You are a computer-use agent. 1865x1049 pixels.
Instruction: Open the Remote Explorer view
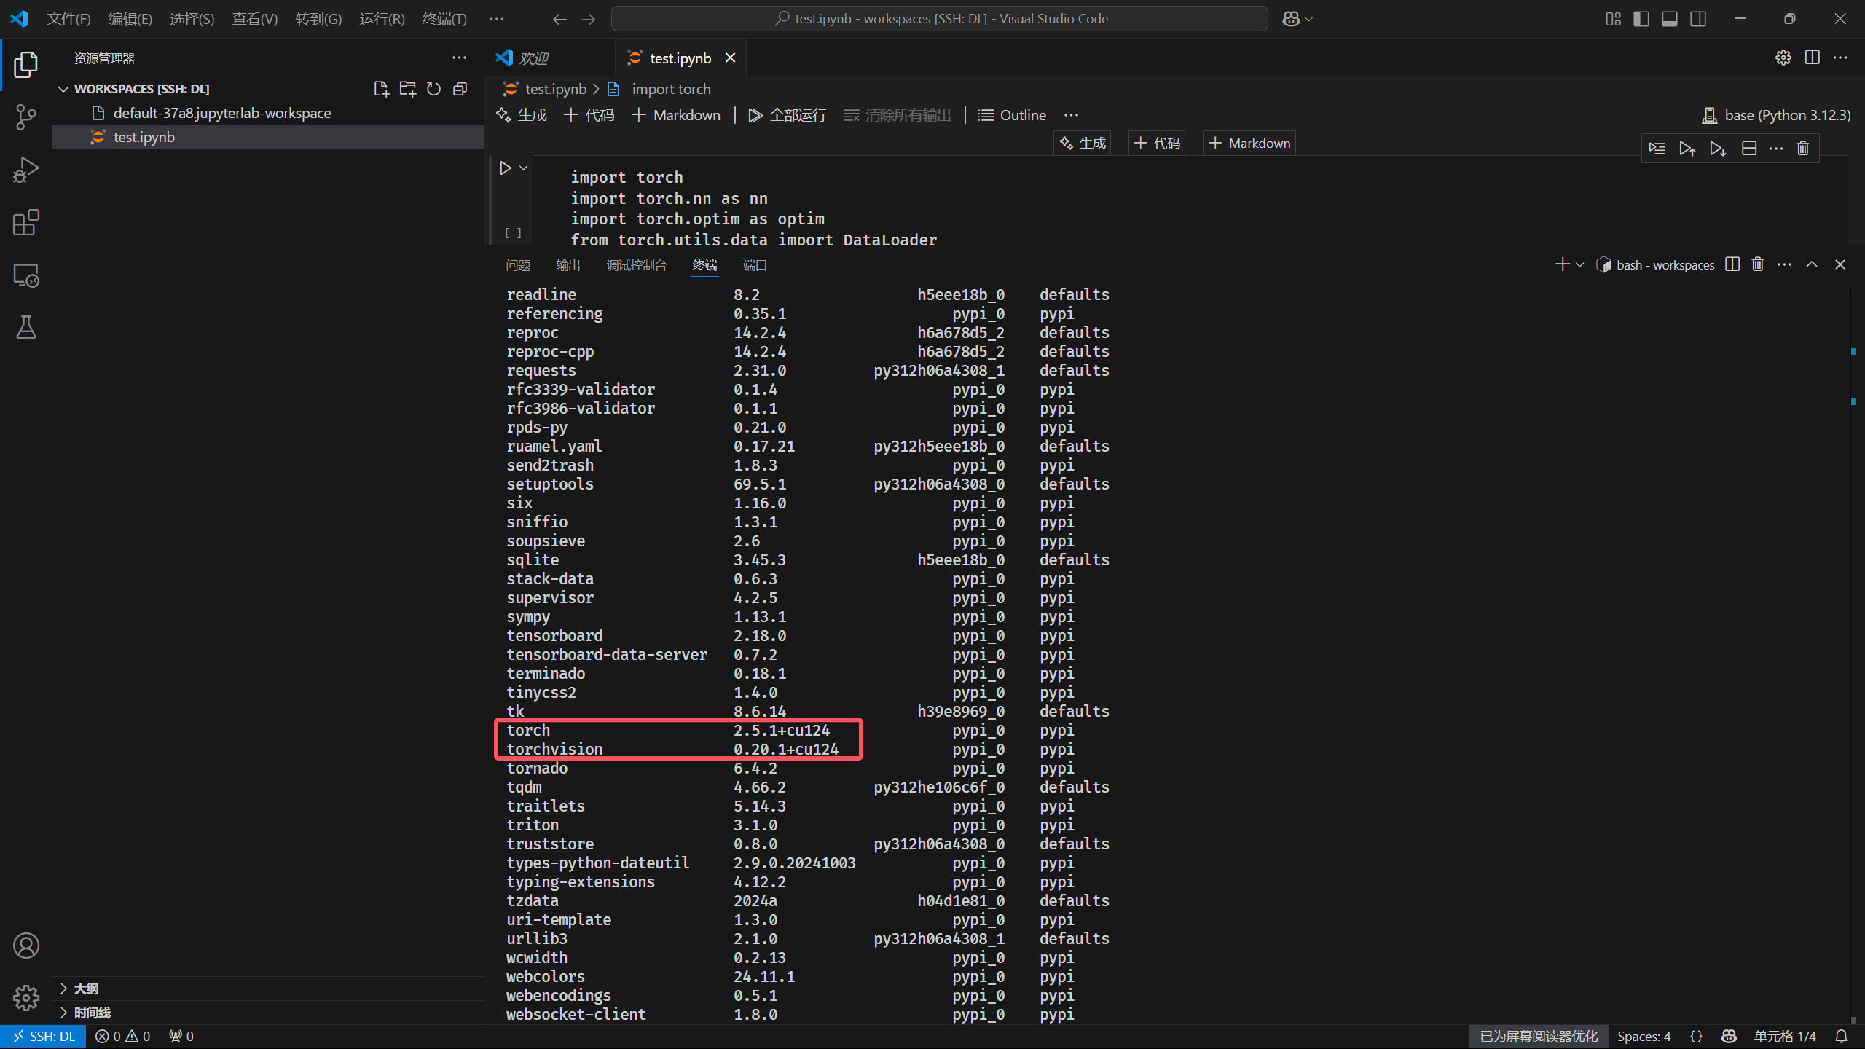[x=25, y=276]
